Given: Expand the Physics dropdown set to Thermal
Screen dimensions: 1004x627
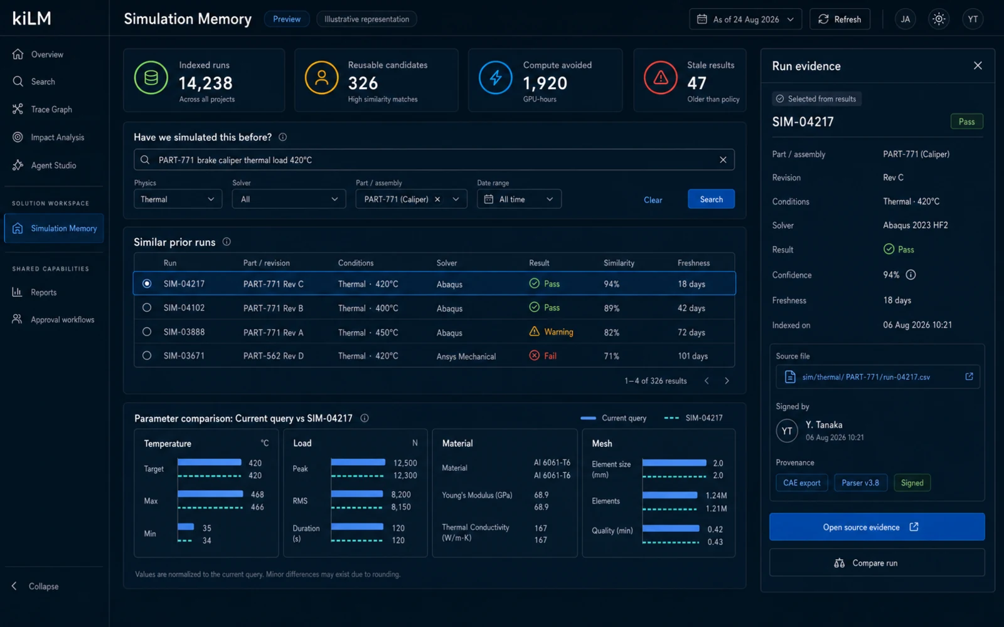Looking at the screenshot, I should [x=178, y=199].
